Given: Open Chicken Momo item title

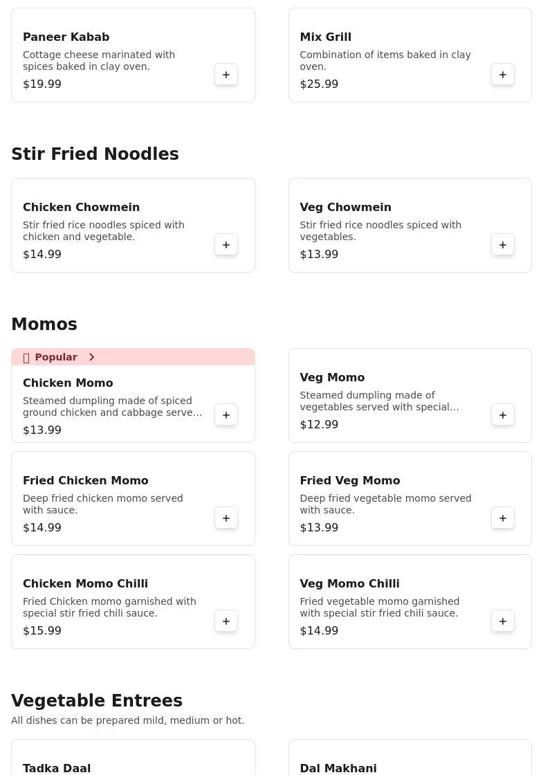Looking at the screenshot, I should click(68, 383).
